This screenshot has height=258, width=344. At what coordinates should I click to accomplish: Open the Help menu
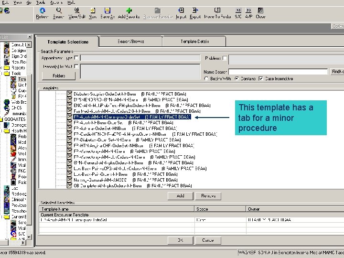pyautogui.click(x=71, y=2)
